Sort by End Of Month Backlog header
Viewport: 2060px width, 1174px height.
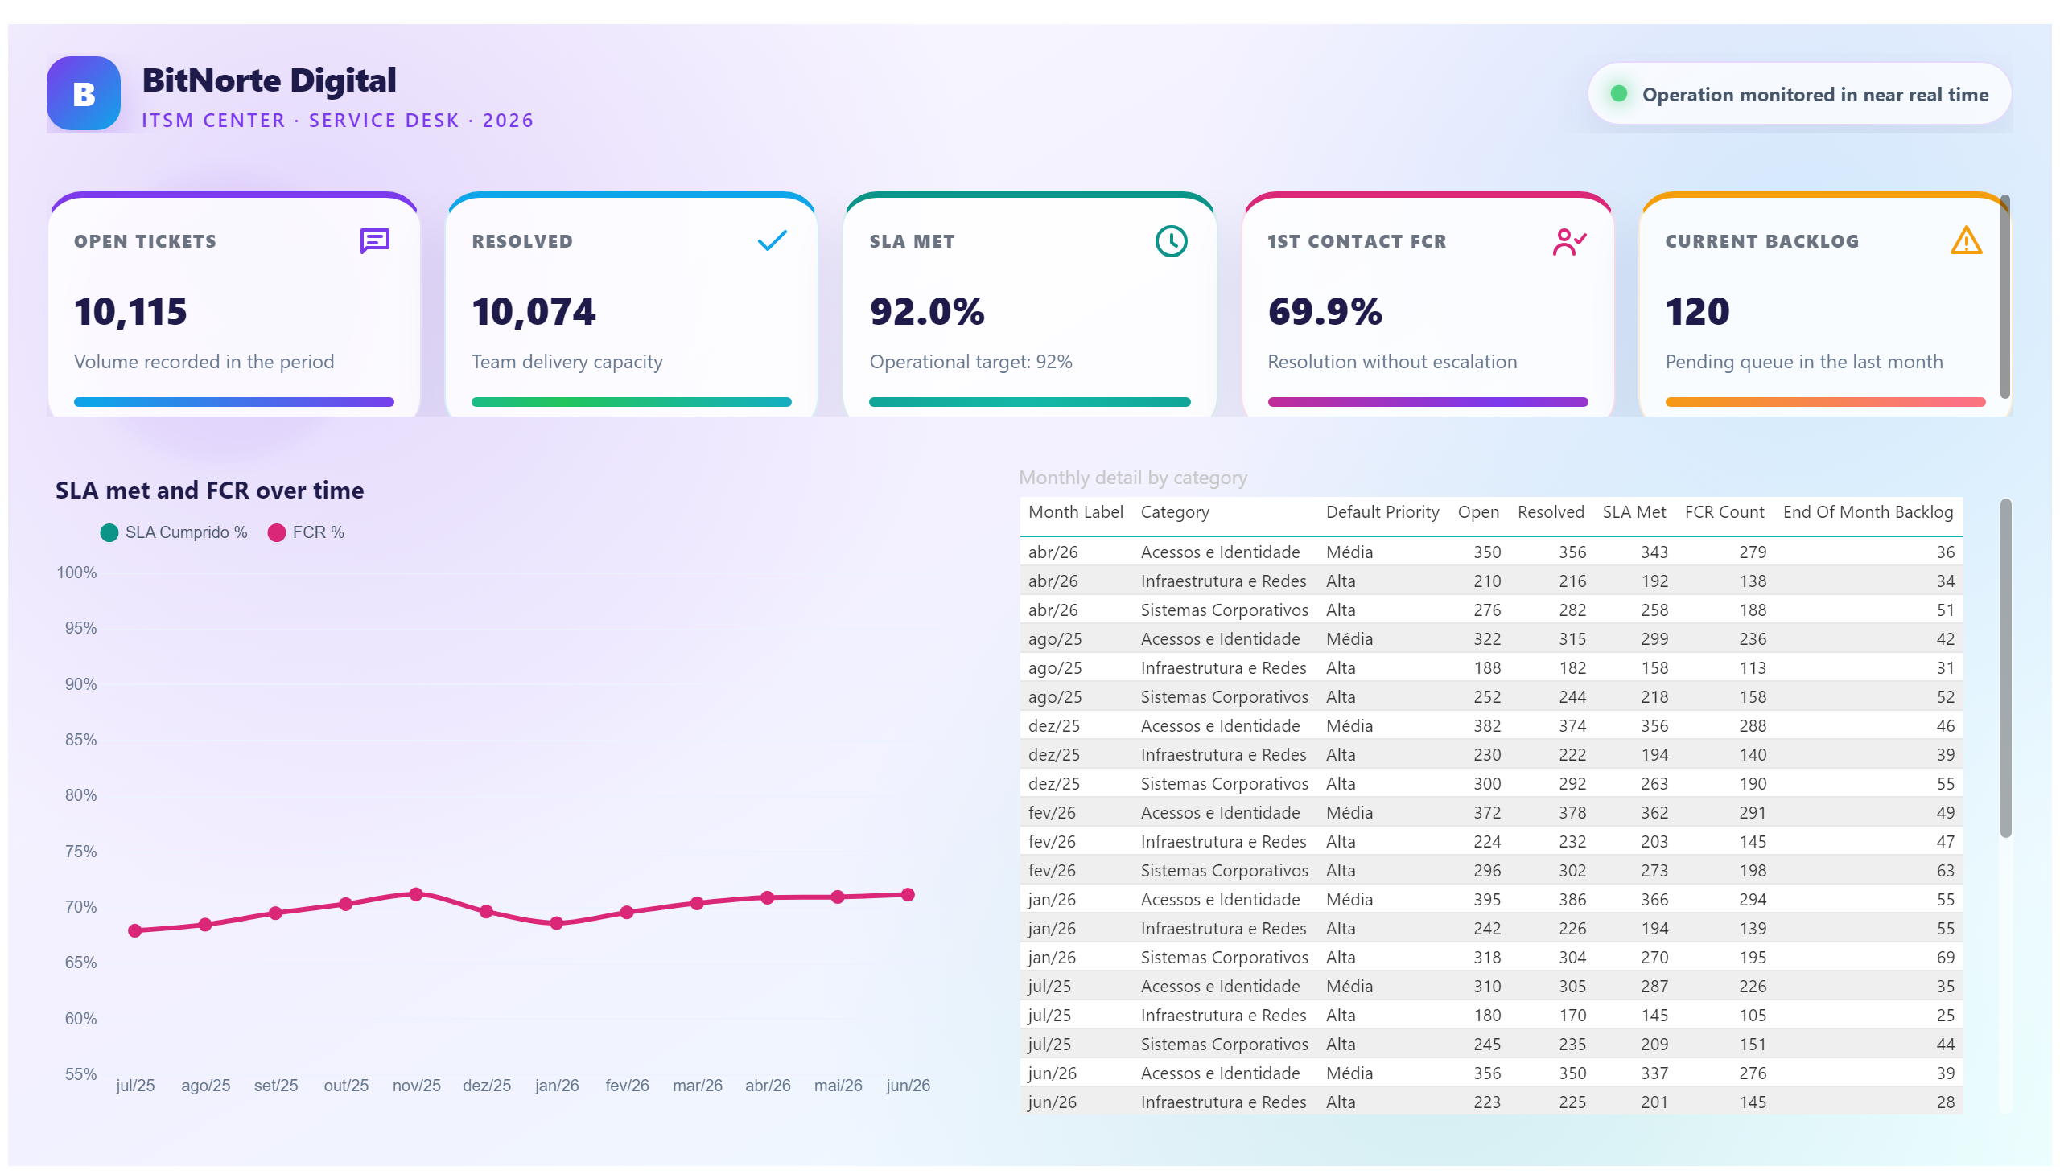tap(1867, 512)
